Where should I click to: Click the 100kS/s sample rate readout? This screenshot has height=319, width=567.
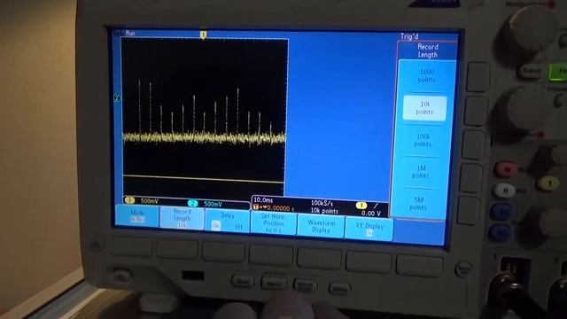pyautogui.click(x=322, y=203)
